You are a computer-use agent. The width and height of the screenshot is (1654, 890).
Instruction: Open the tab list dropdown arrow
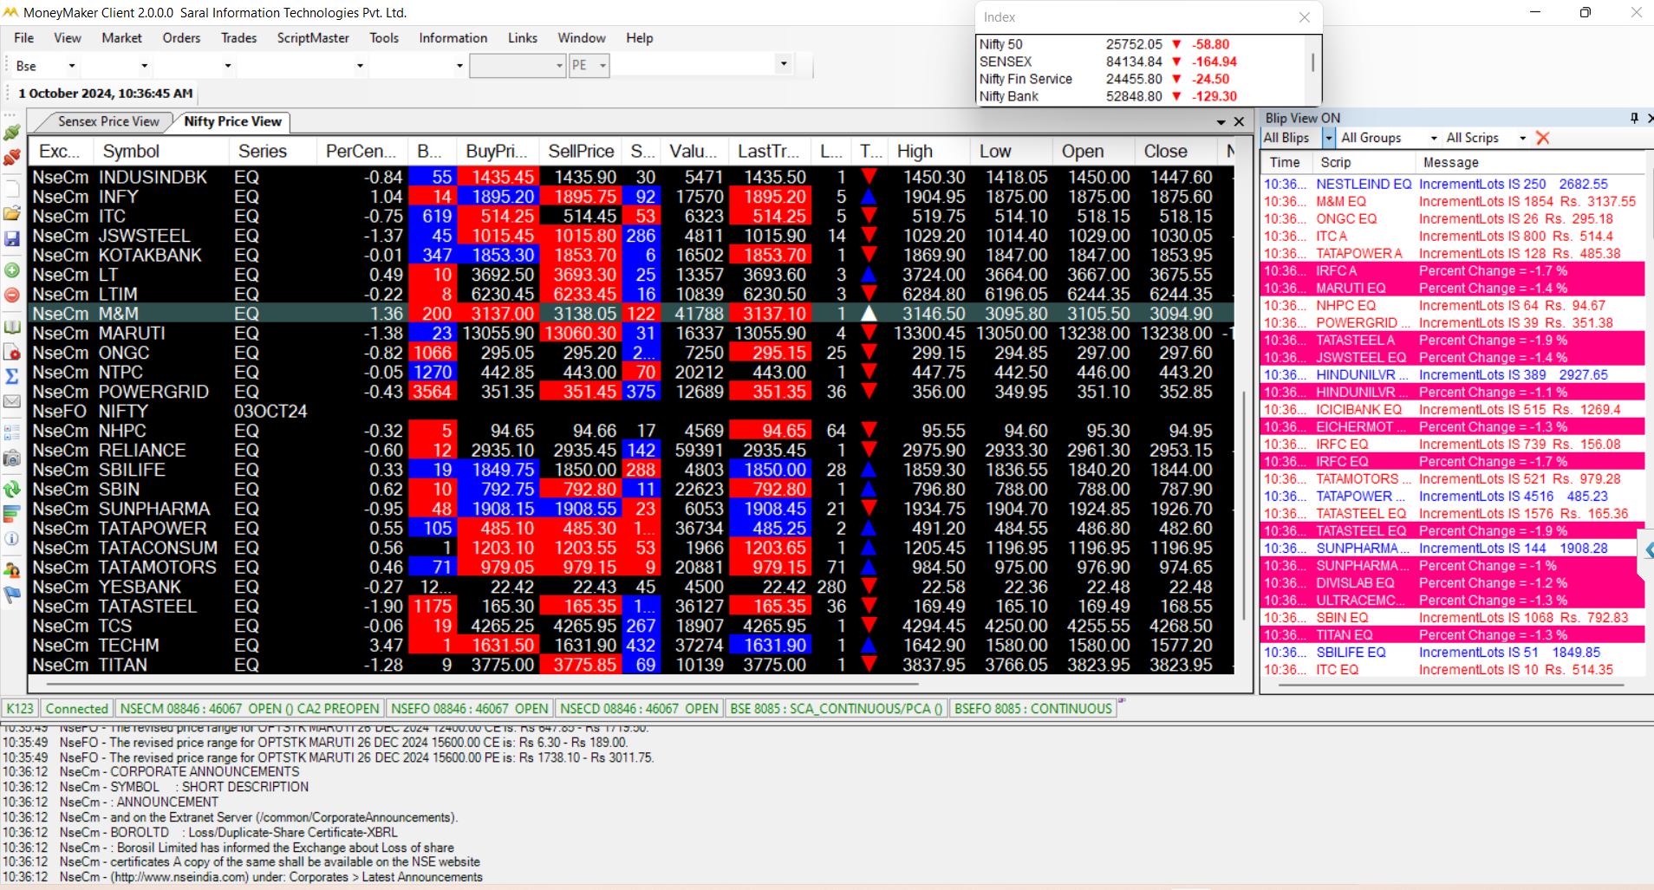(1221, 122)
